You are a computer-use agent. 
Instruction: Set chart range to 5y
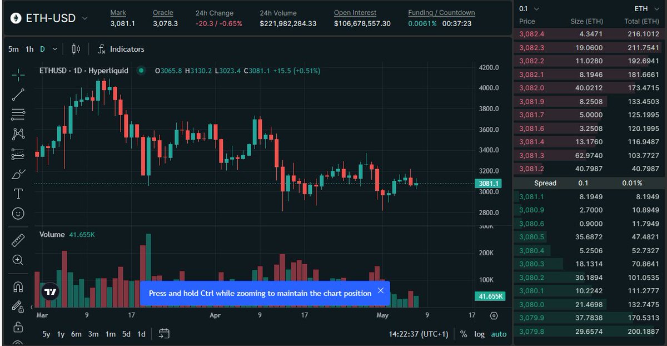(47, 334)
